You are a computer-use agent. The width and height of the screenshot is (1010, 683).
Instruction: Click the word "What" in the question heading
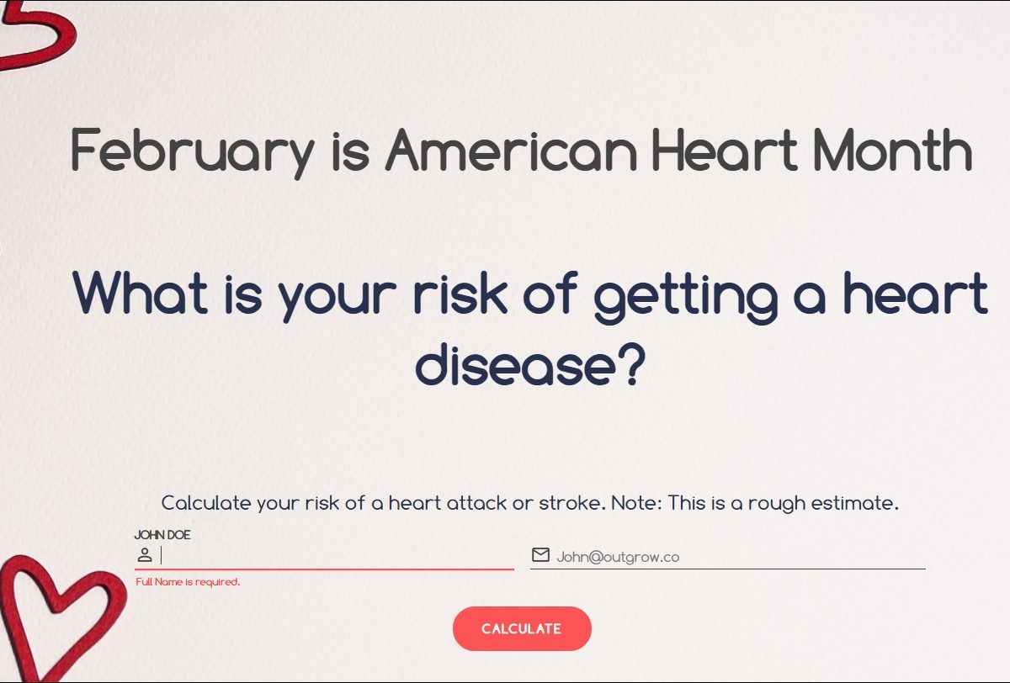click(141, 293)
